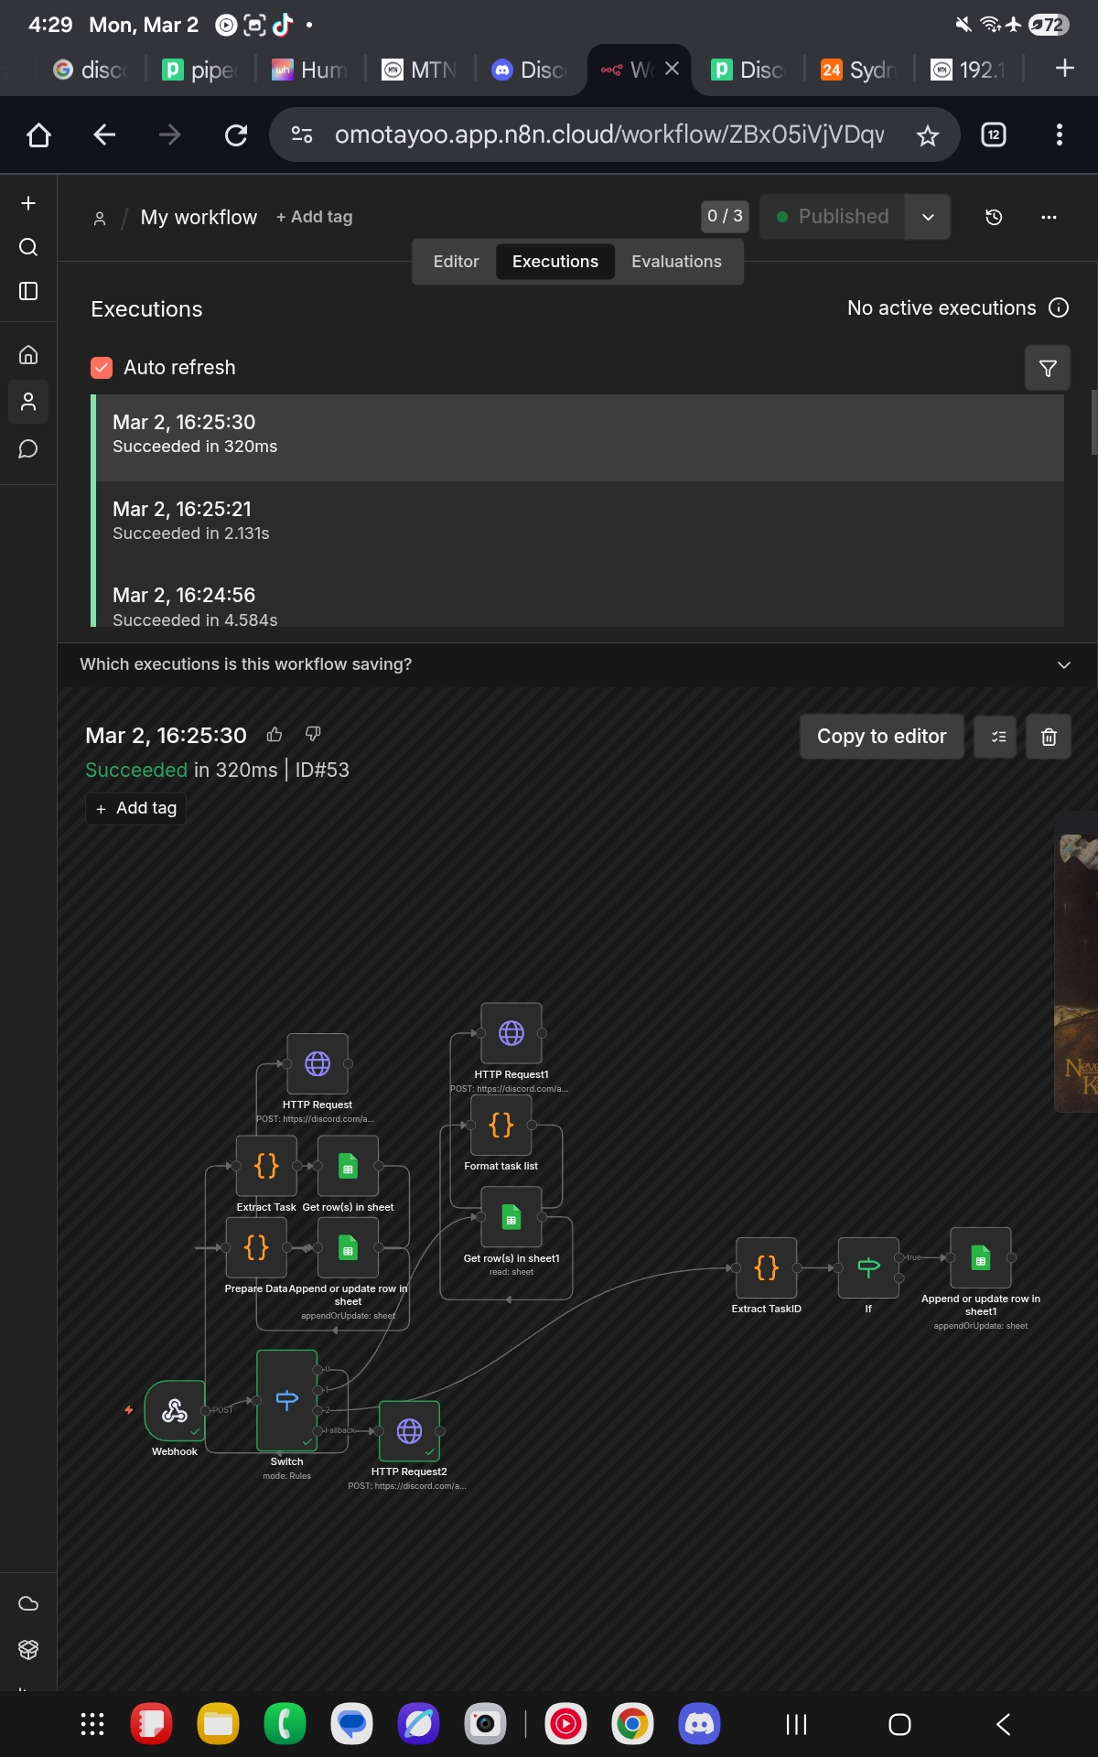Select the HTTP Request2 node
Screen dimensions: 1098x1757
(x=409, y=1431)
